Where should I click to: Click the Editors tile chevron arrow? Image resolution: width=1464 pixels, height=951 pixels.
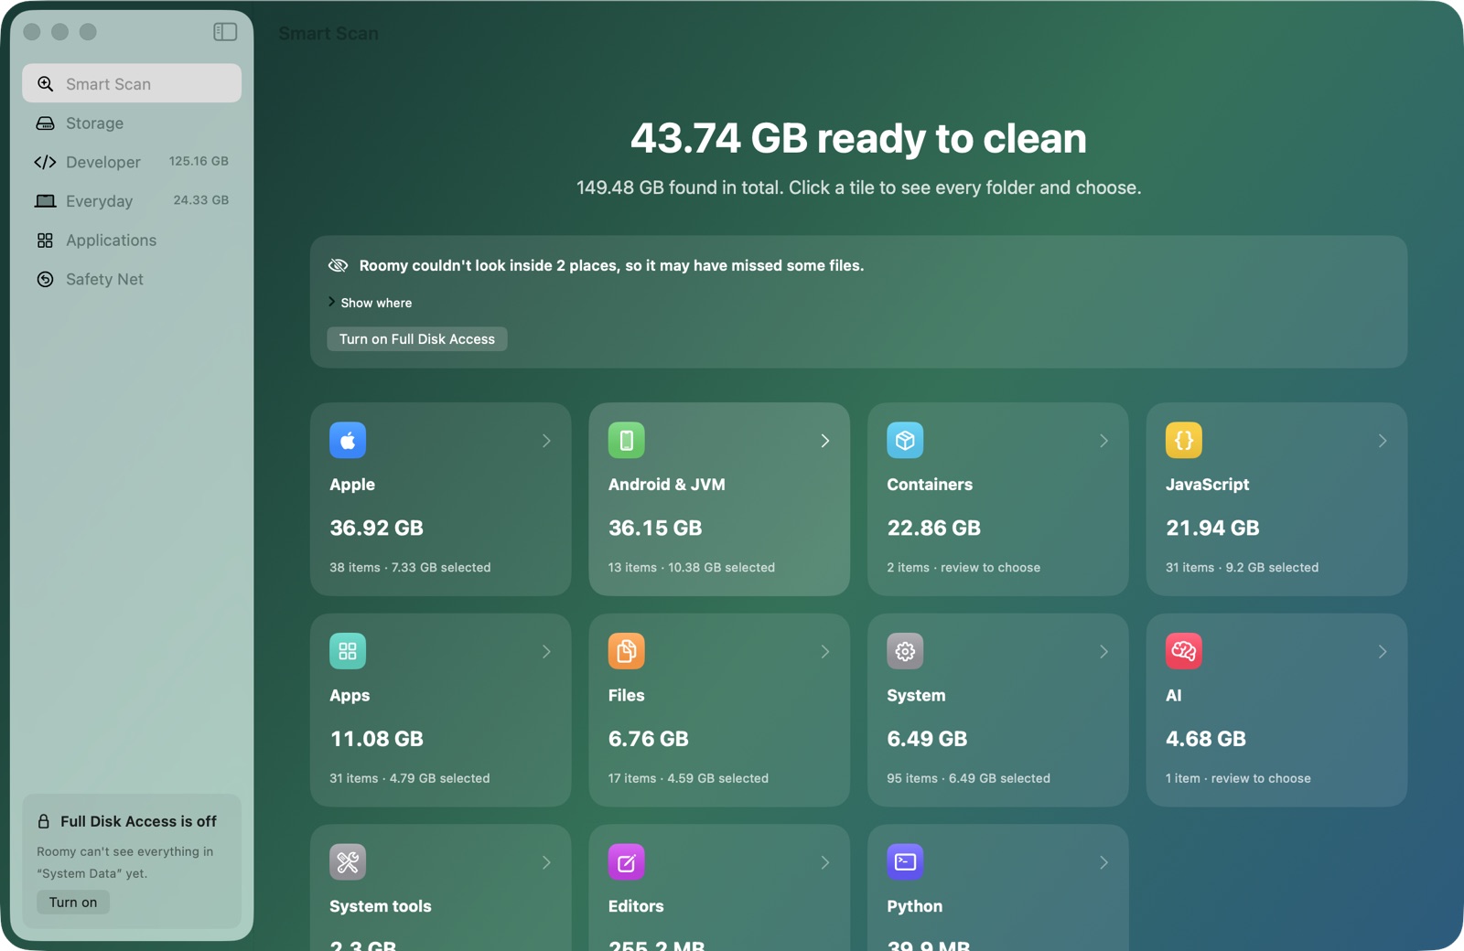click(x=825, y=862)
